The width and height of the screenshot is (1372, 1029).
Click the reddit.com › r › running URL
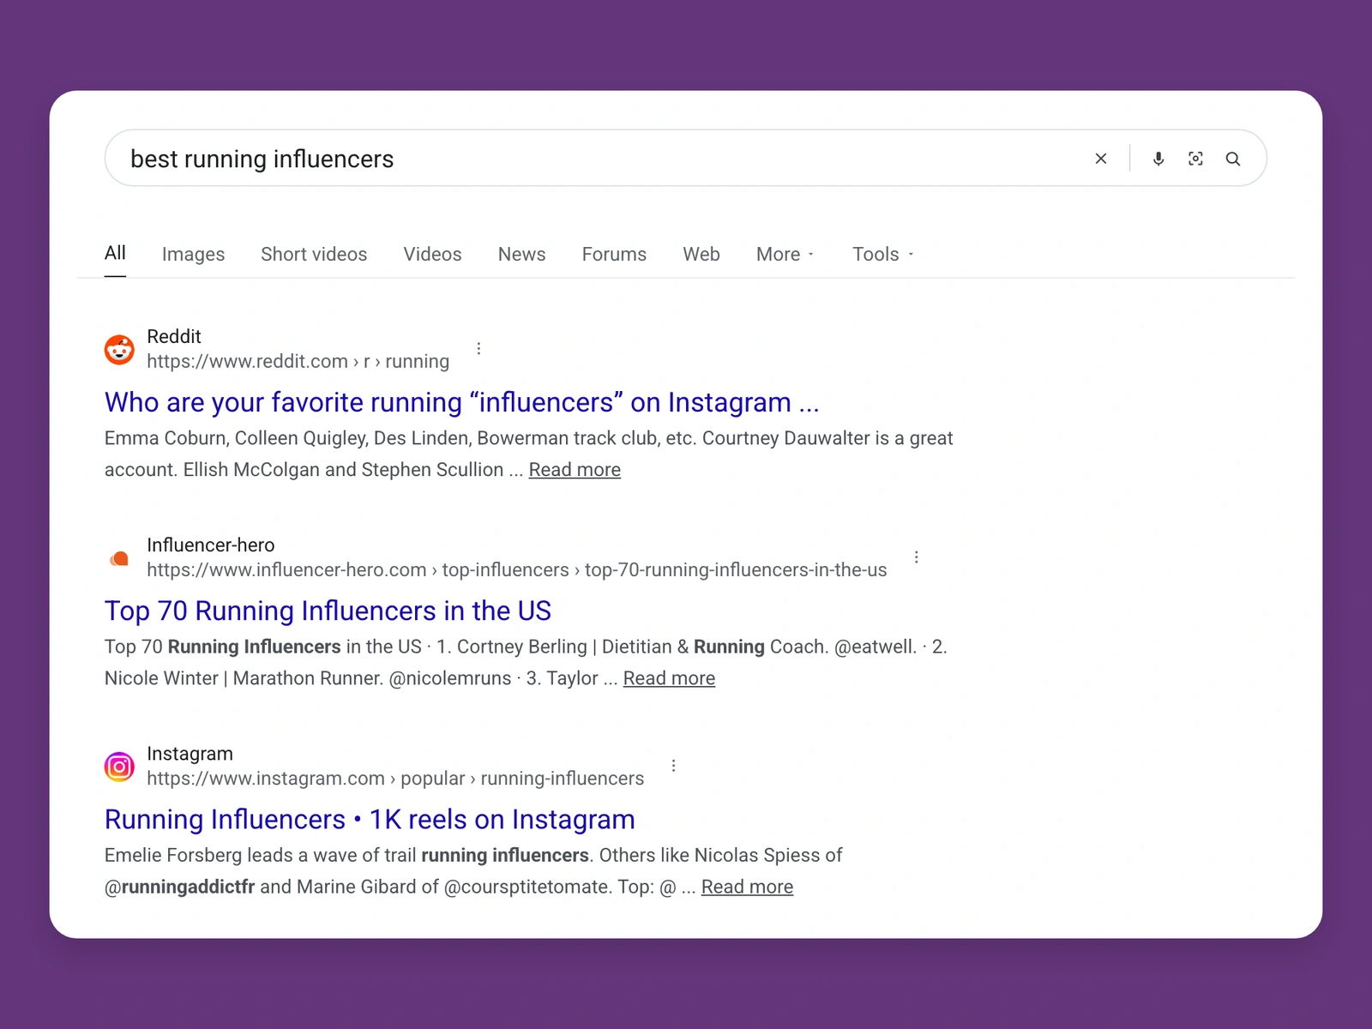(298, 361)
